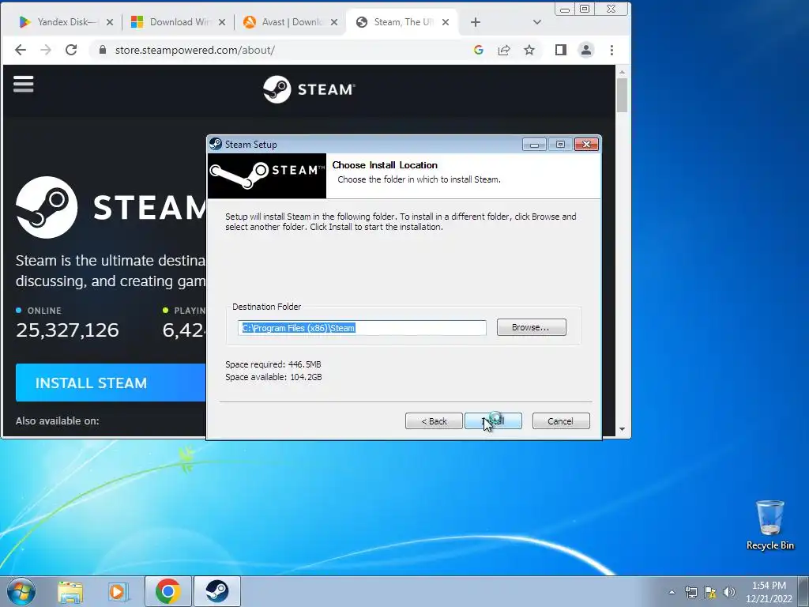Click the 'Choose Install Location' heading
This screenshot has width=809, height=607.
coord(385,165)
